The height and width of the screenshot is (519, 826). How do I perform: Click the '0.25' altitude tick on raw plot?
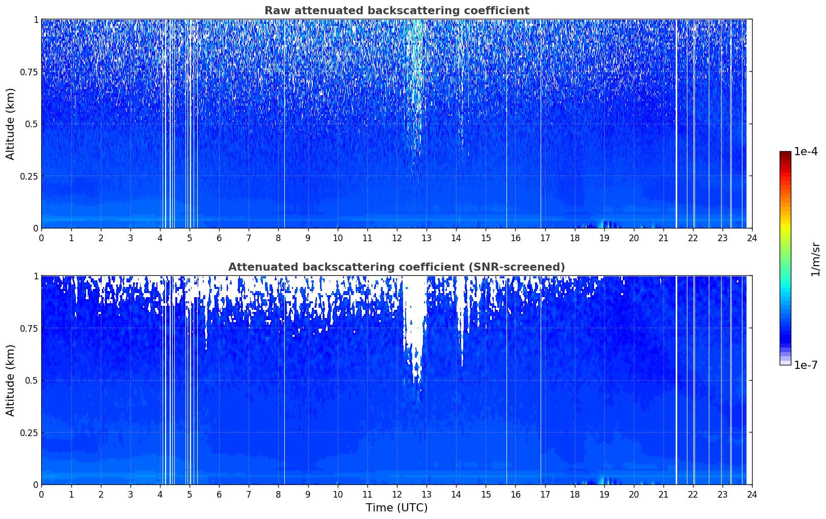29,176
